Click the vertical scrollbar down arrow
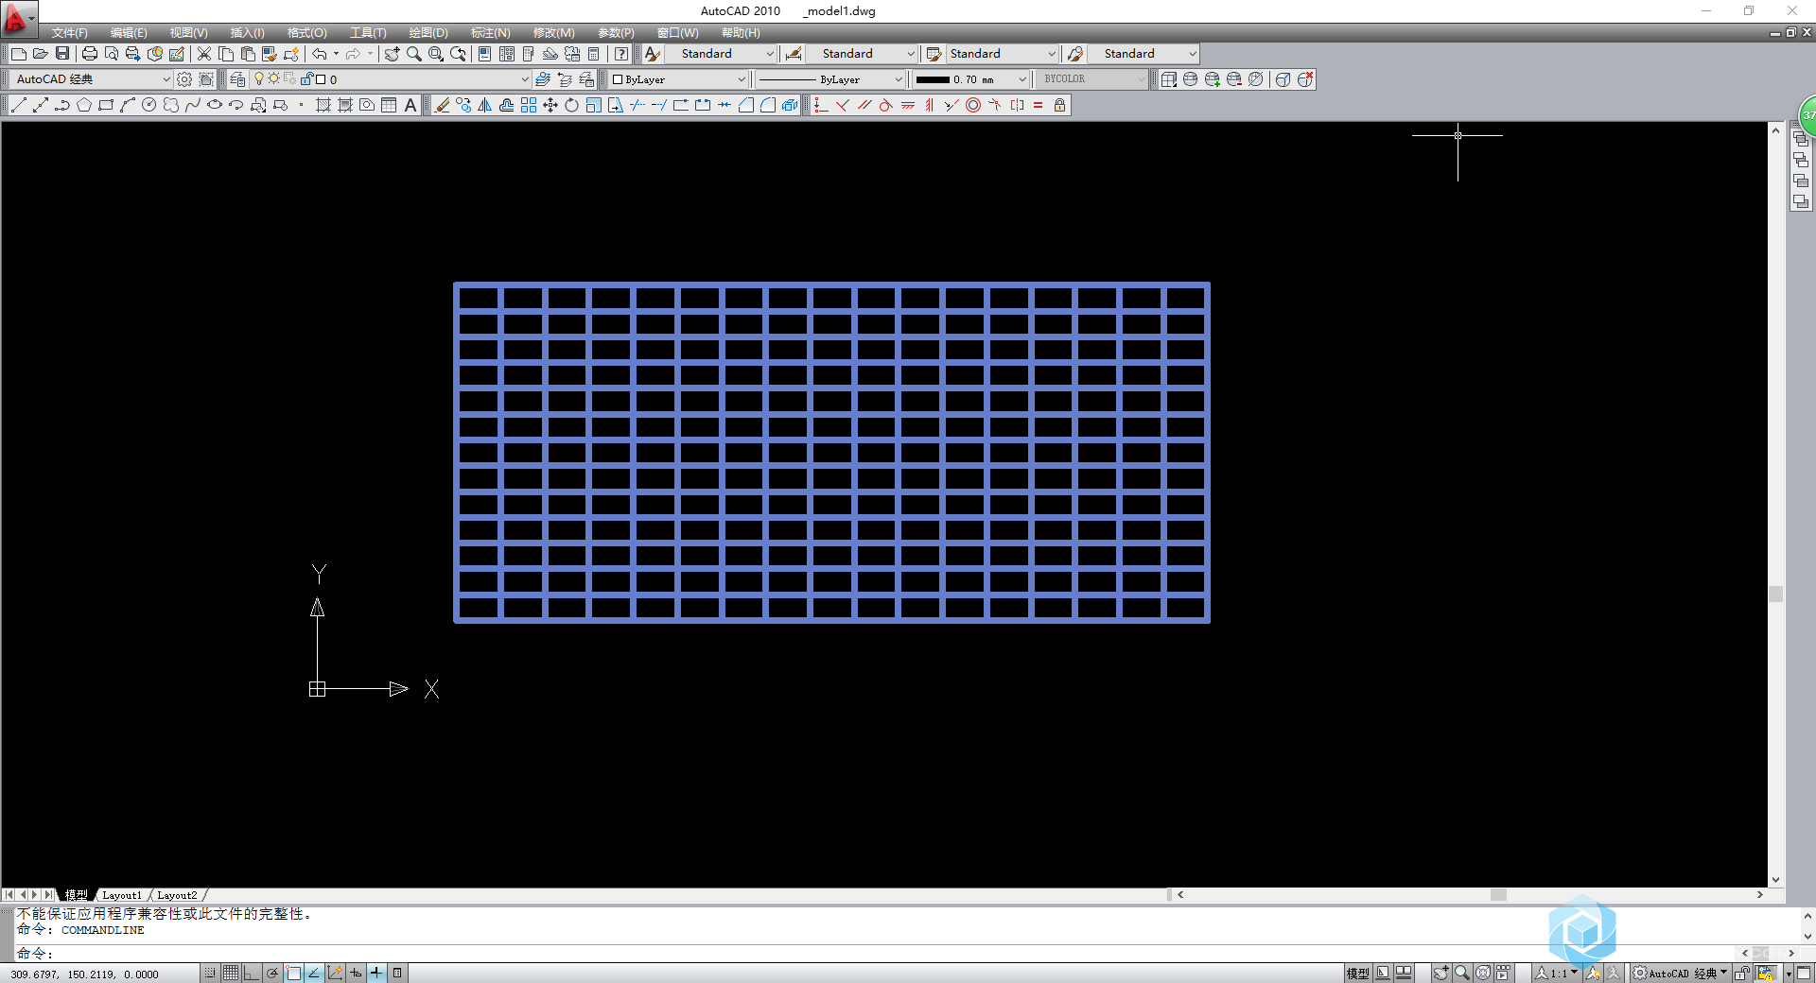Viewport: 1816px width, 983px height. tap(1775, 880)
